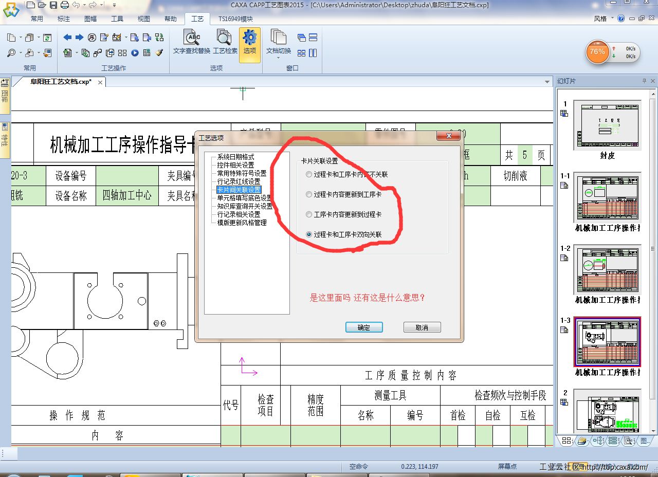Click the 文字查找替换 find-replace icon
Viewport: 658px width, 477px height.
[x=192, y=41]
